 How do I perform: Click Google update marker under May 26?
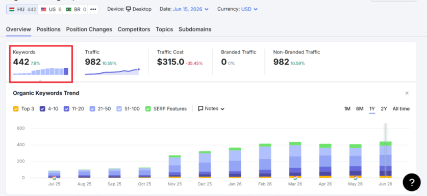[x=356, y=178]
